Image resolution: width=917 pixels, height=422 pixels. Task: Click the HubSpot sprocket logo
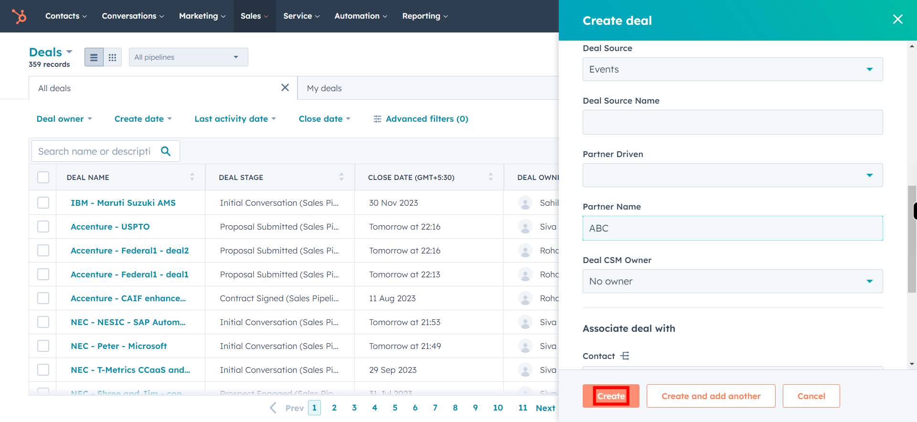(x=19, y=16)
